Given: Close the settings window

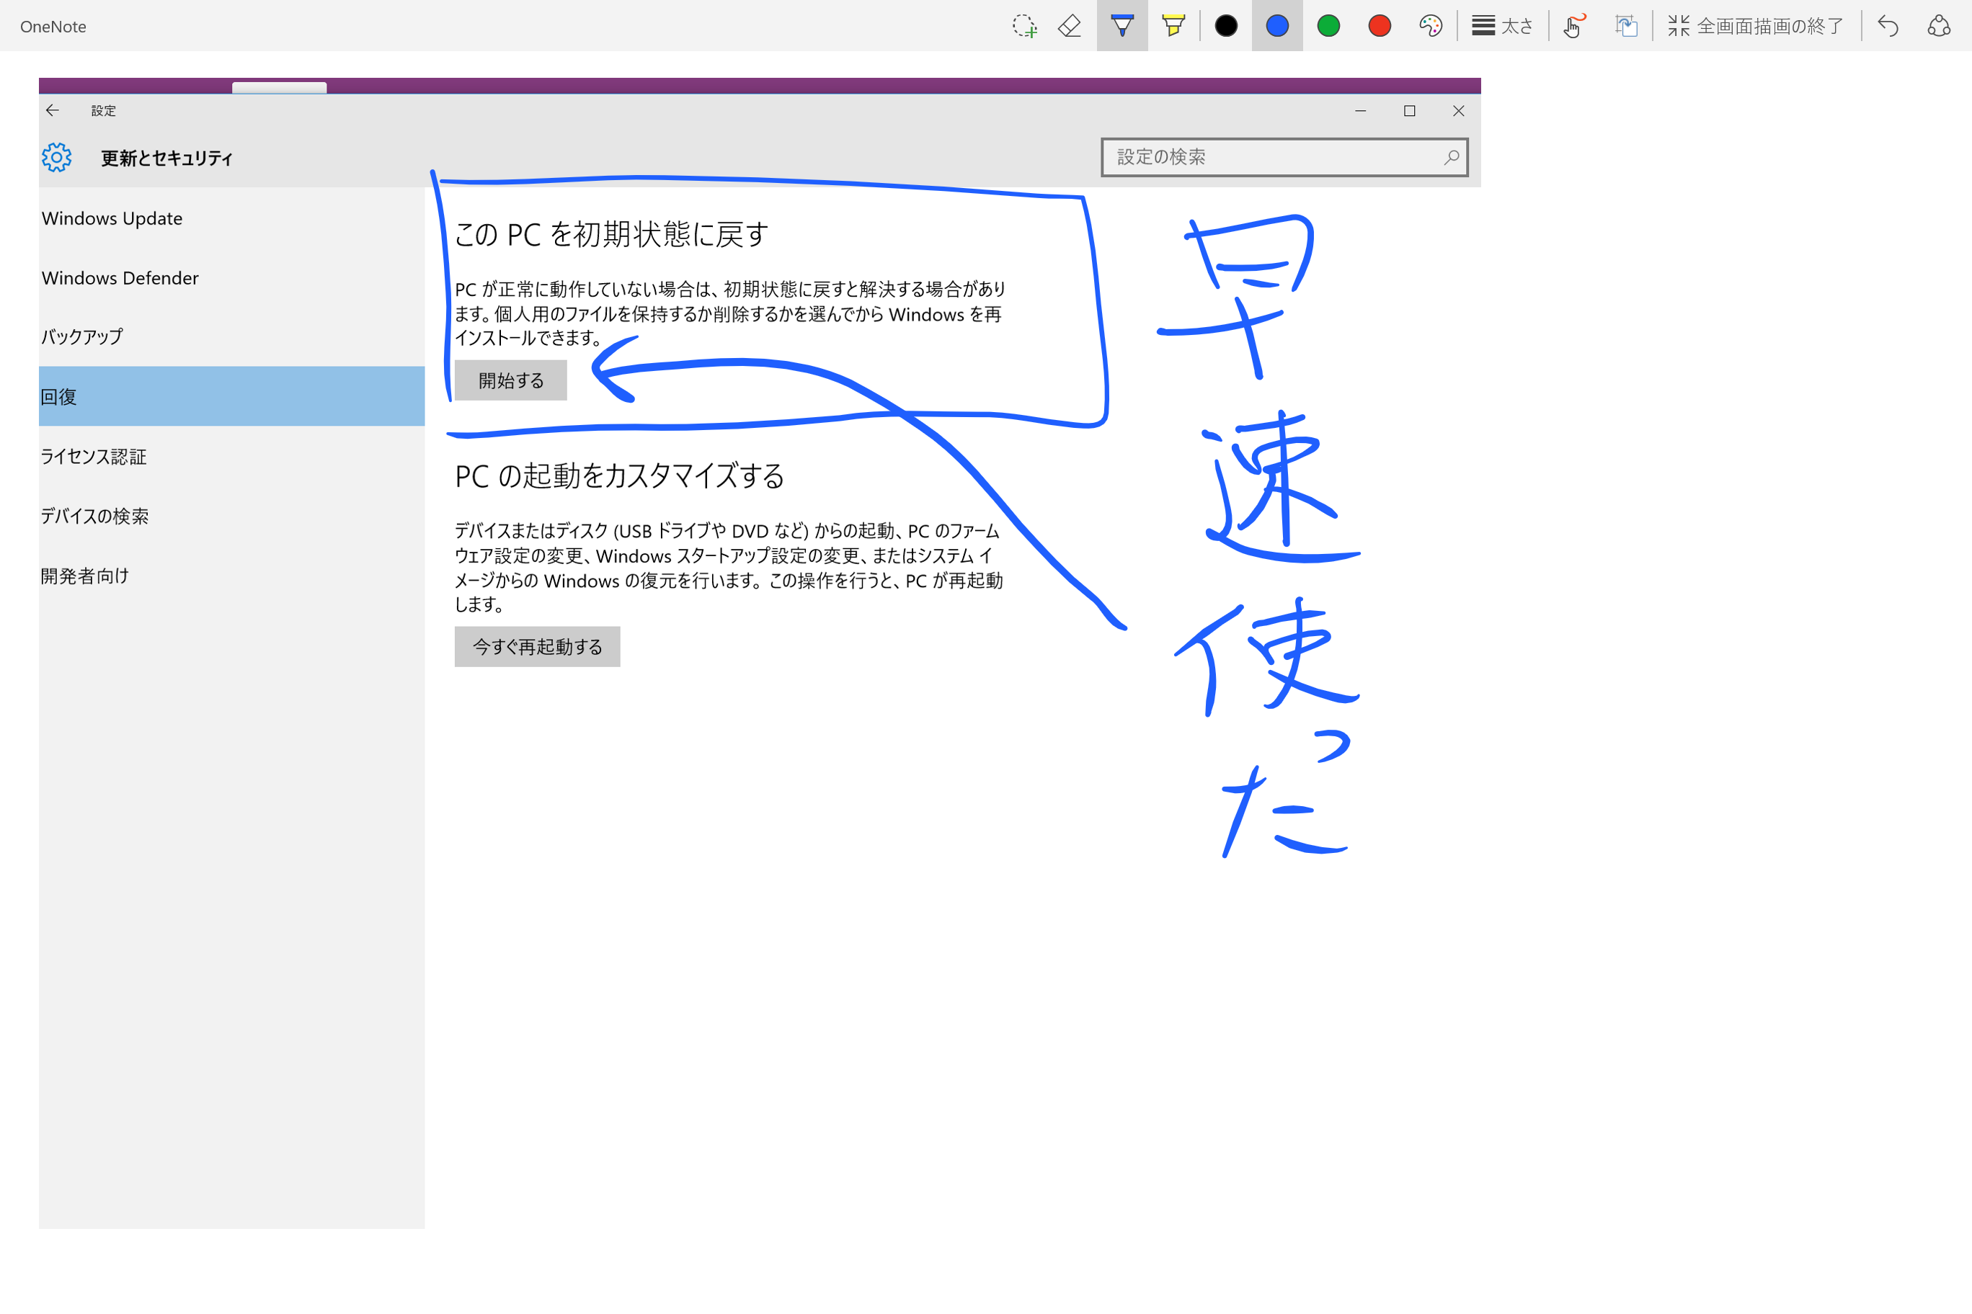Looking at the screenshot, I should click(x=1458, y=111).
